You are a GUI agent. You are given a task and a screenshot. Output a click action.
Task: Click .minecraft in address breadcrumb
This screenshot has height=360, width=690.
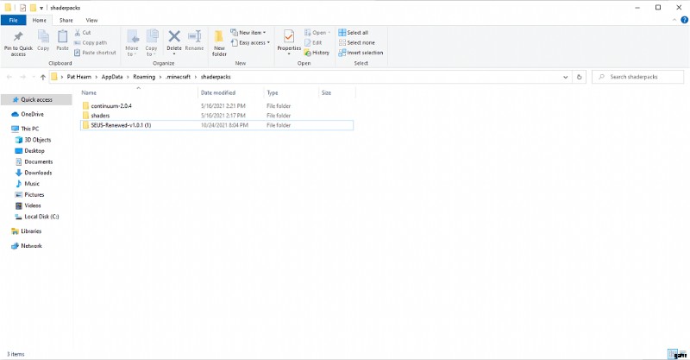pos(178,77)
